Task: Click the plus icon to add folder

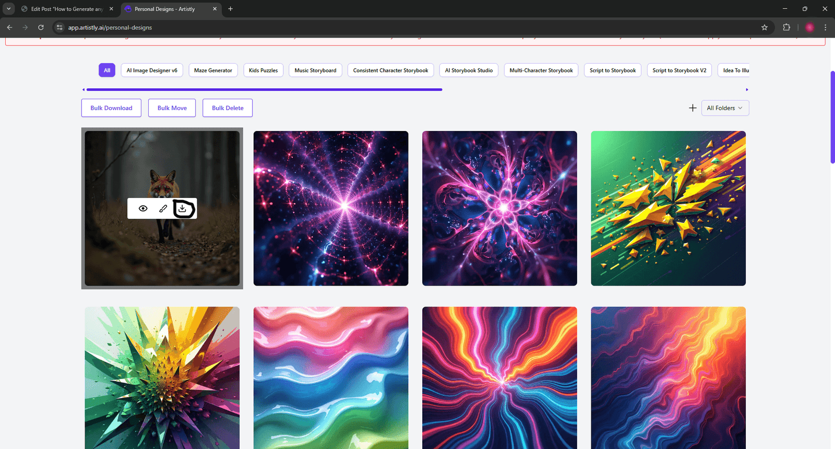Action: point(693,108)
